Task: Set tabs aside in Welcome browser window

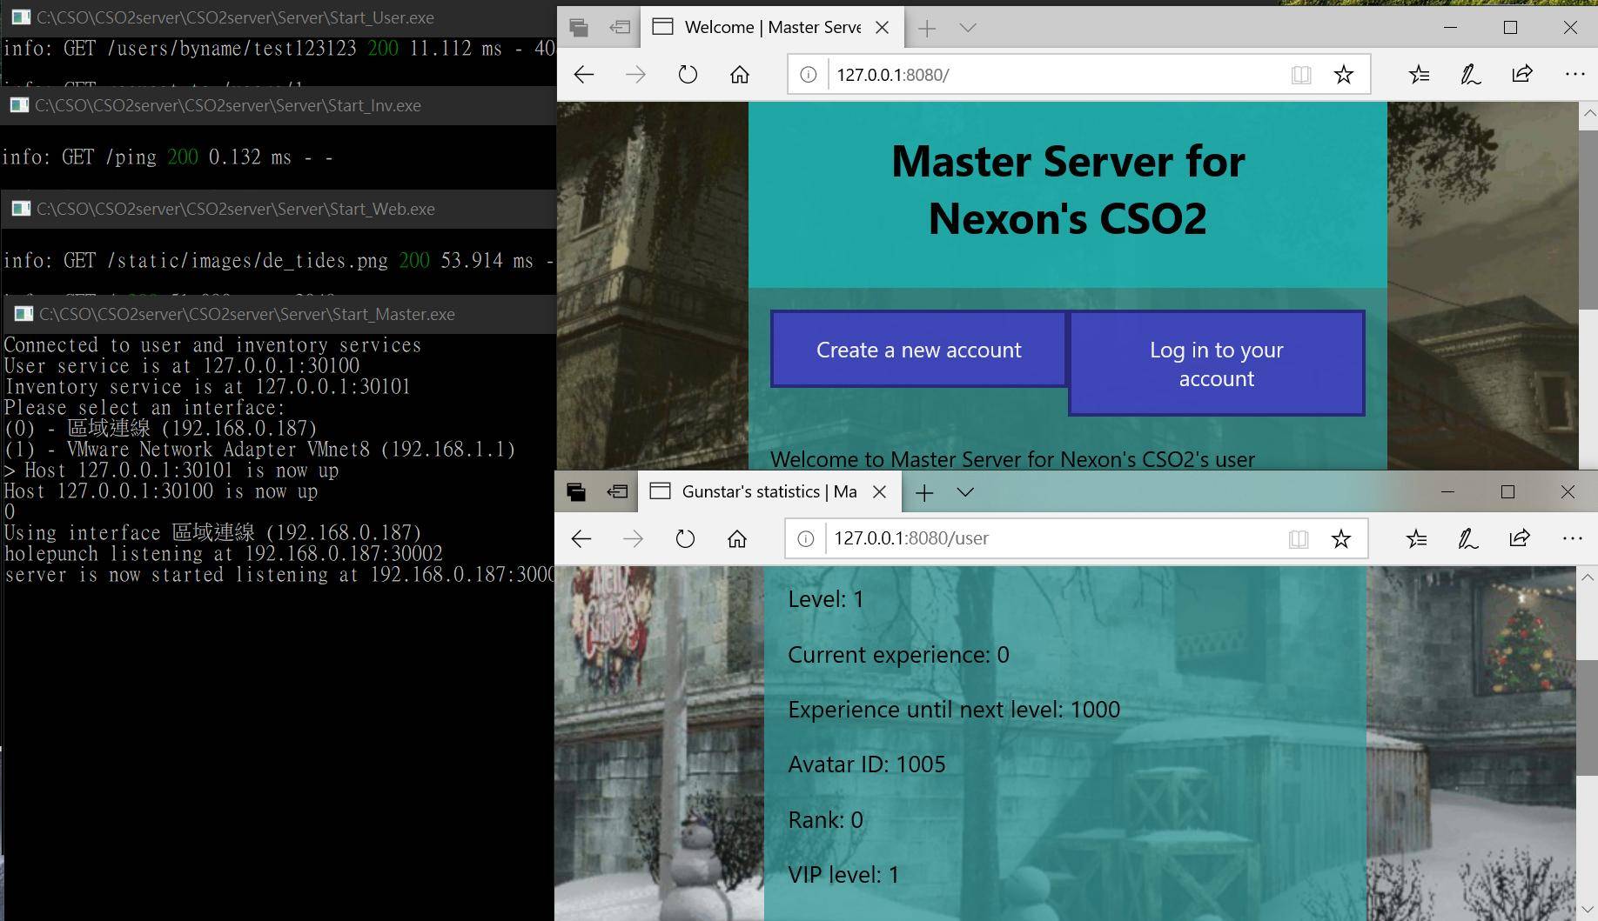Action: tap(620, 28)
